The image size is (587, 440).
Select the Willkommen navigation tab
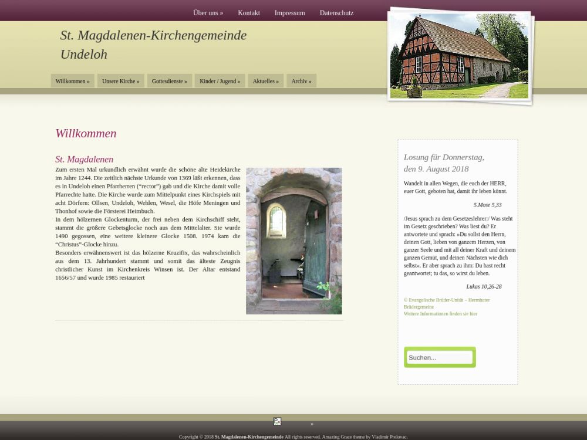click(72, 81)
